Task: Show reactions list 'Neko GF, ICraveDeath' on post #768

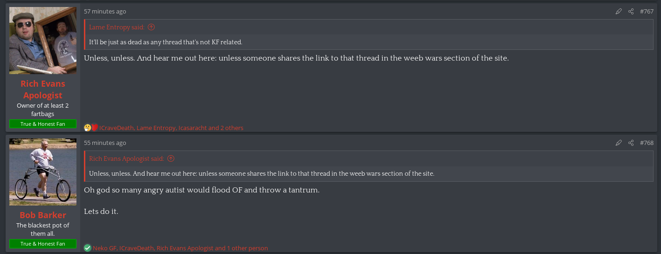Action: coord(180,248)
